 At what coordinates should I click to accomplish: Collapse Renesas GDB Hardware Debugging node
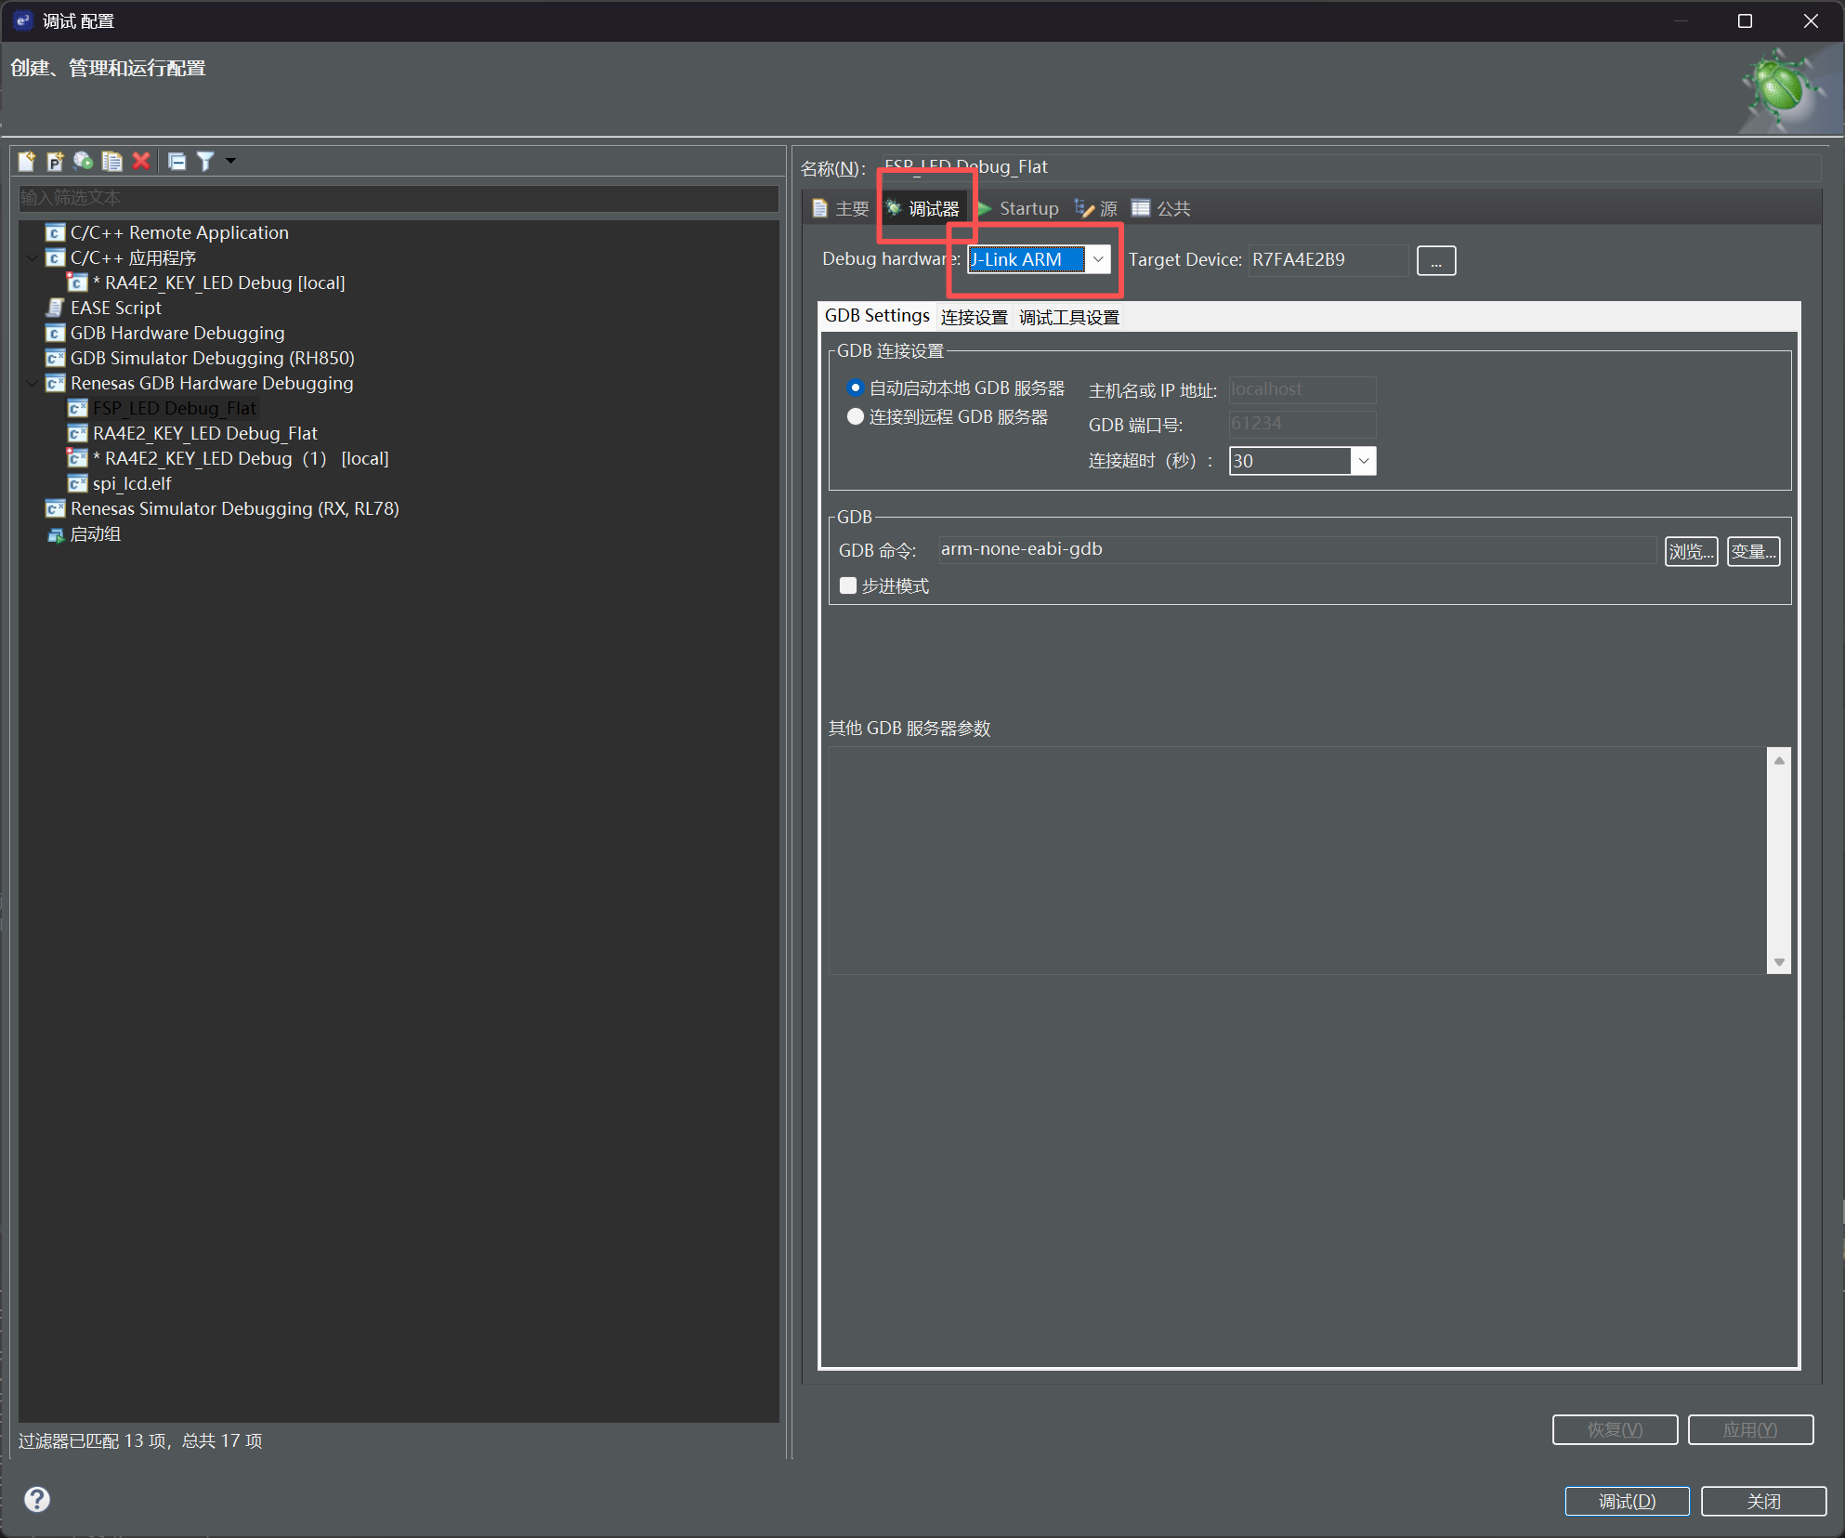click(33, 383)
